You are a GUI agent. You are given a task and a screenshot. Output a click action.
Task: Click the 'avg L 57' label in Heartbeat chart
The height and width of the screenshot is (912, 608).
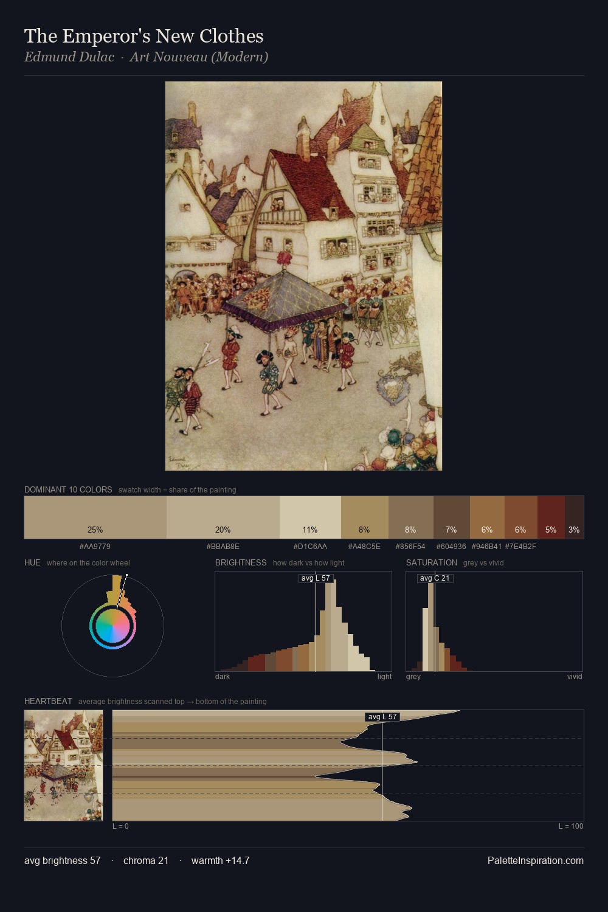pos(382,717)
